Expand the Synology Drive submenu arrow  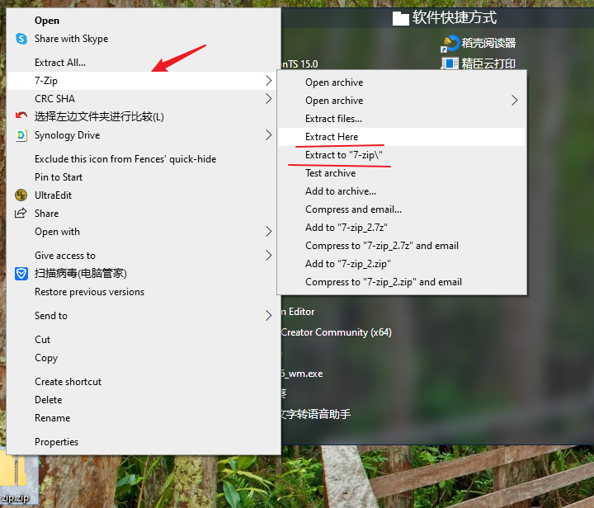click(269, 135)
